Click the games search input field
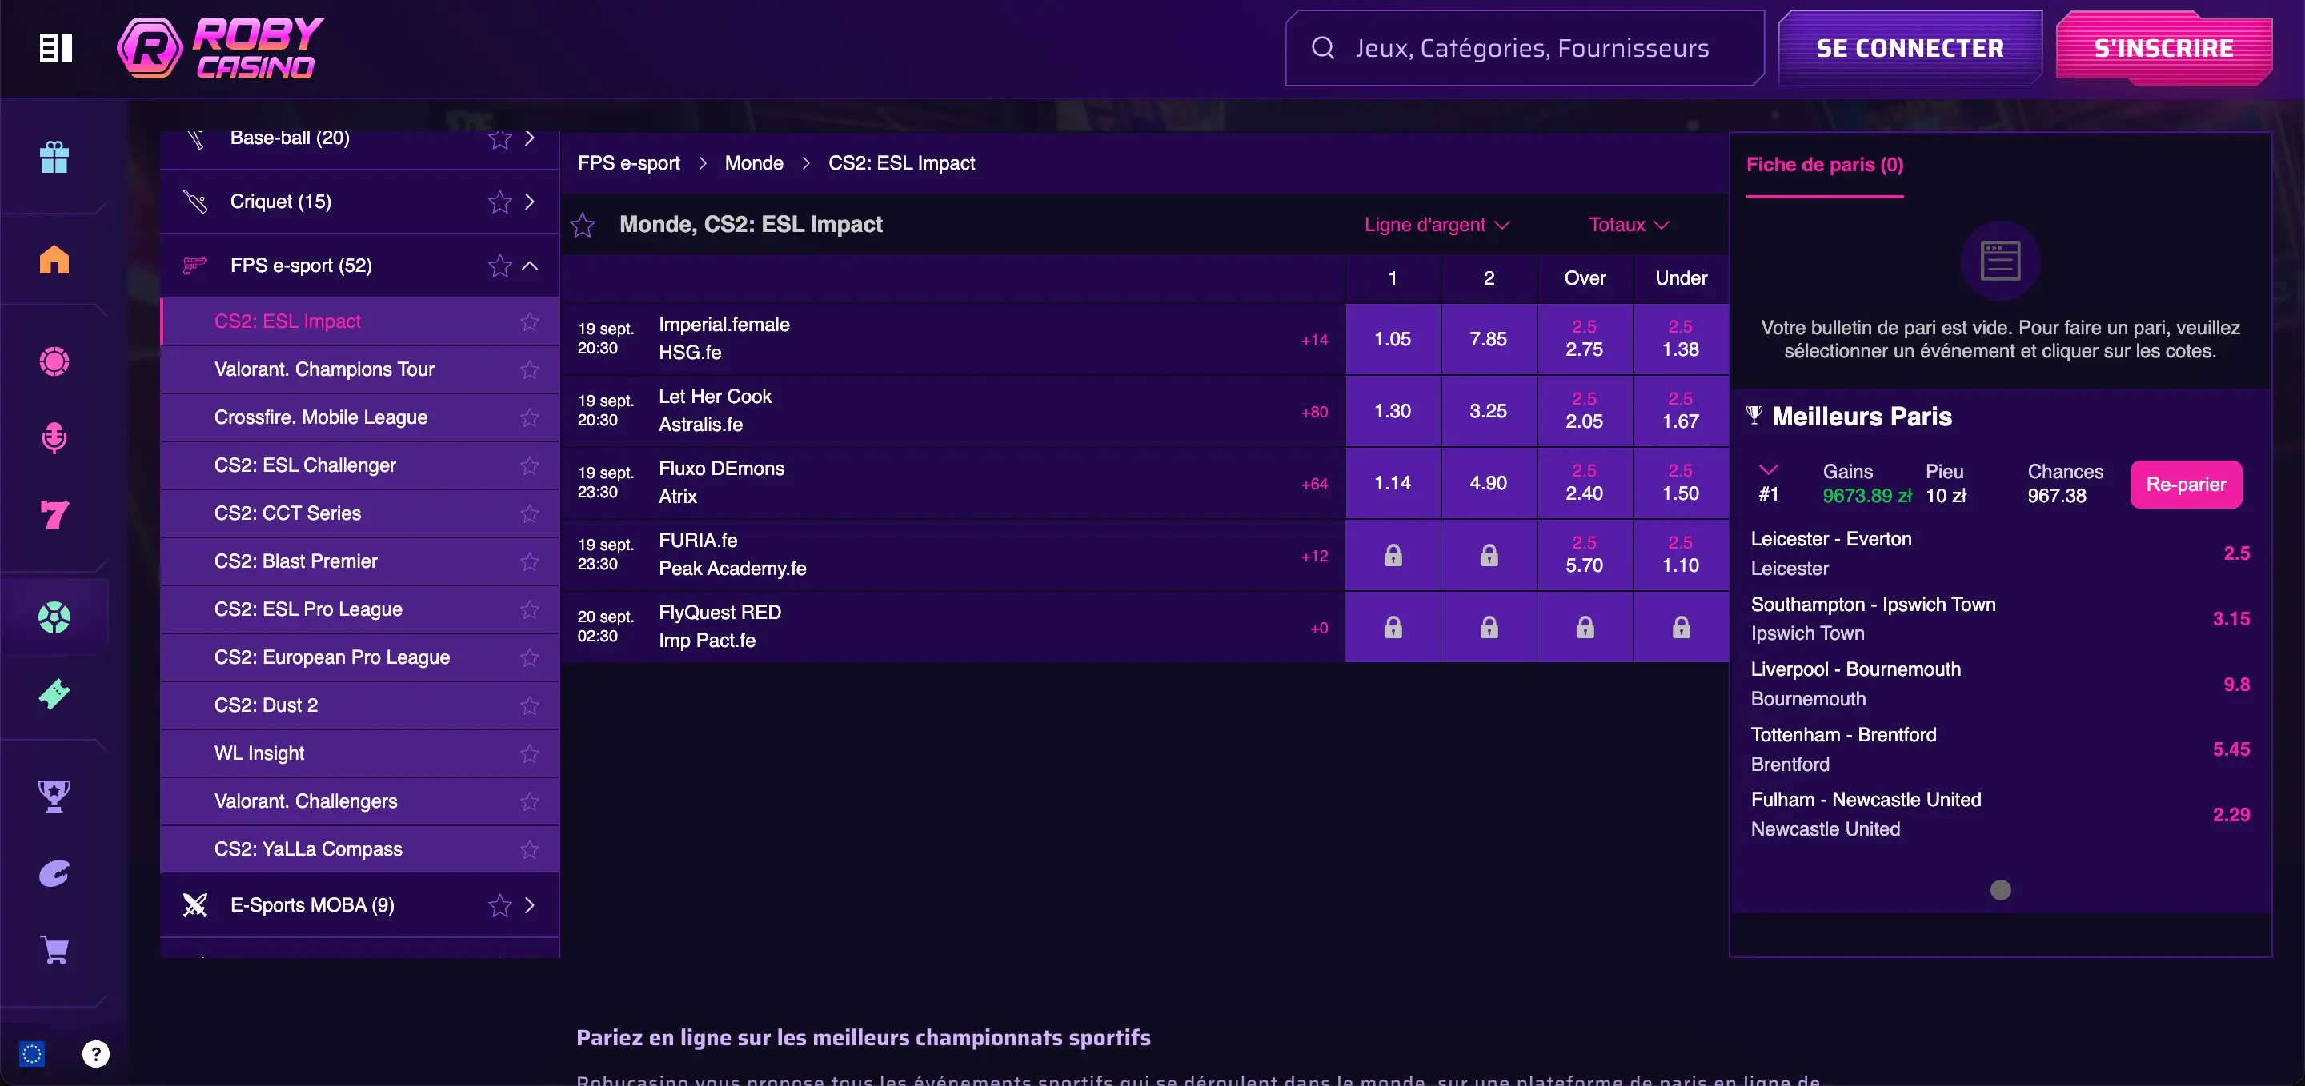This screenshot has width=2305, height=1086. (x=1525, y=48)
